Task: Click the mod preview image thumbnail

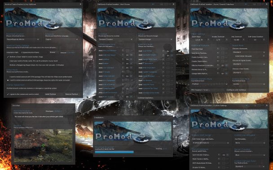Action: click(x=43, y=145)
